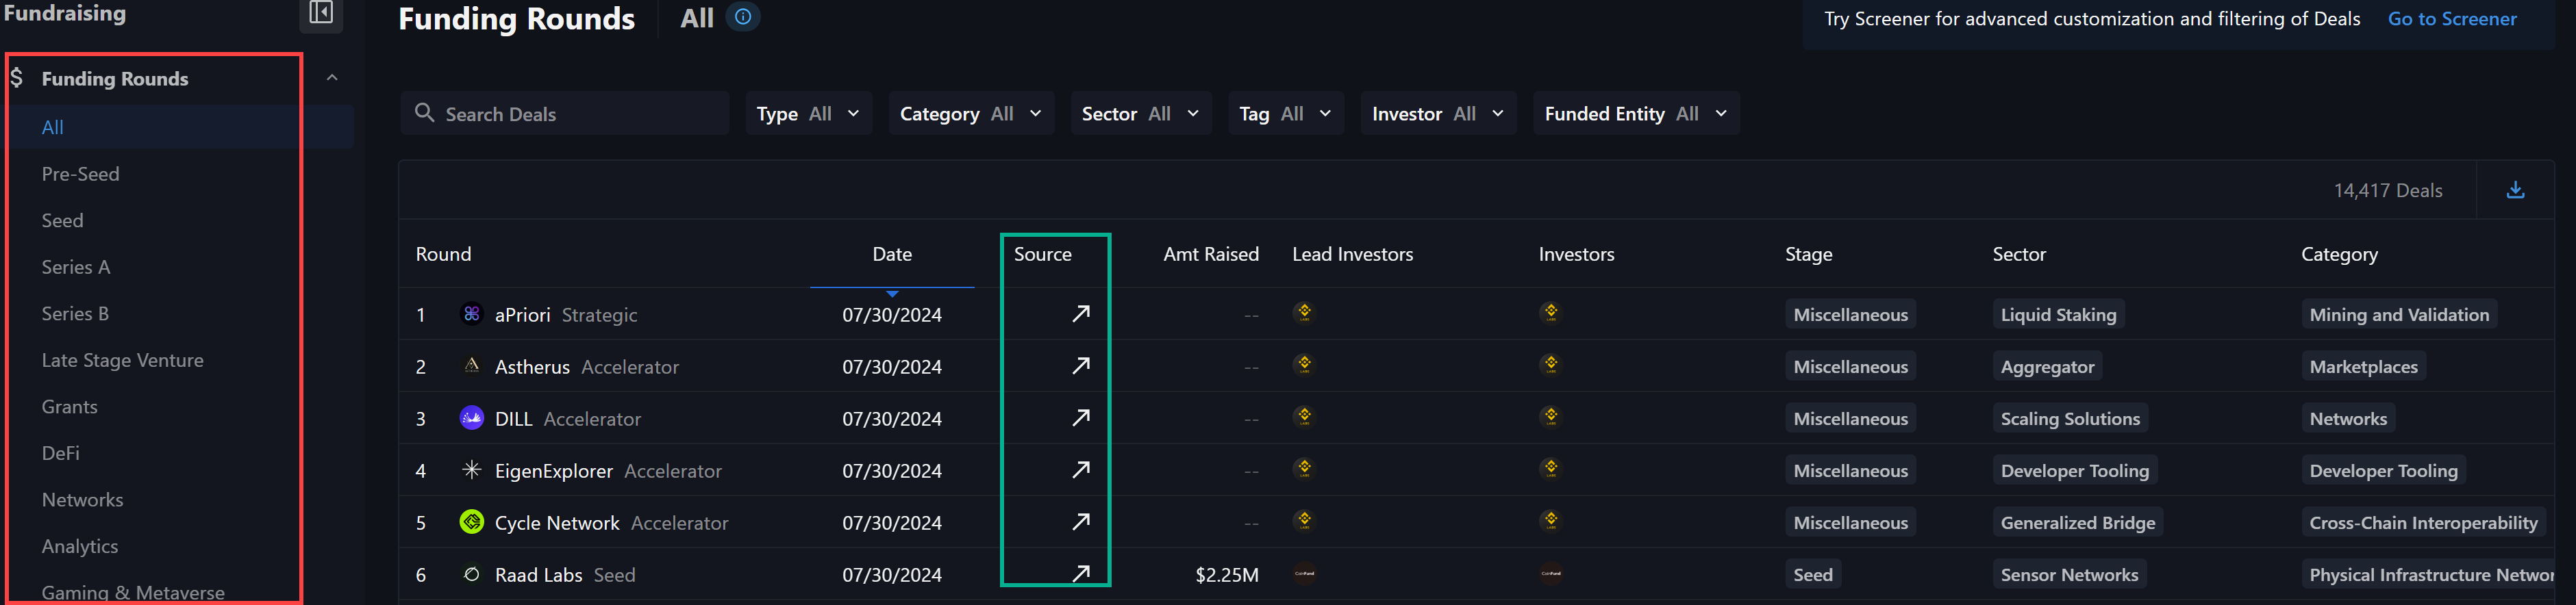Viewport: 2576px width, 605px height.
Task: Click Raad Labs project logo icon
Action: tap(471, 574)
